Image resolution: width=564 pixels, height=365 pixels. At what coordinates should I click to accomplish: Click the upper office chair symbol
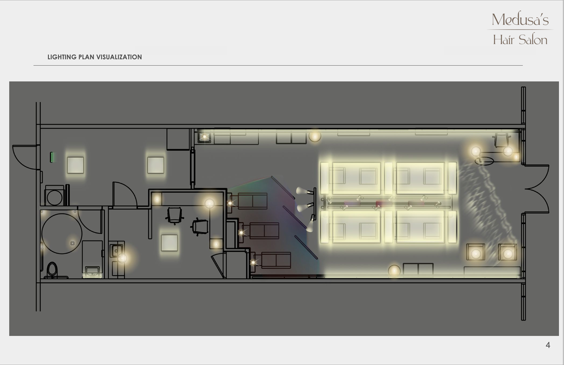click(x=174, y=215)
